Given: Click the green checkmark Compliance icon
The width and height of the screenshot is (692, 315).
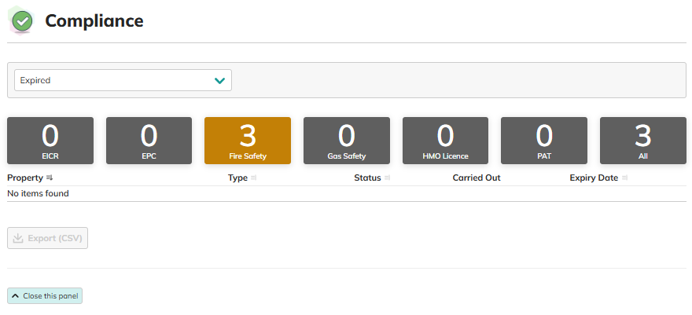Looking at the screenshot, I should tap(23, 21).
